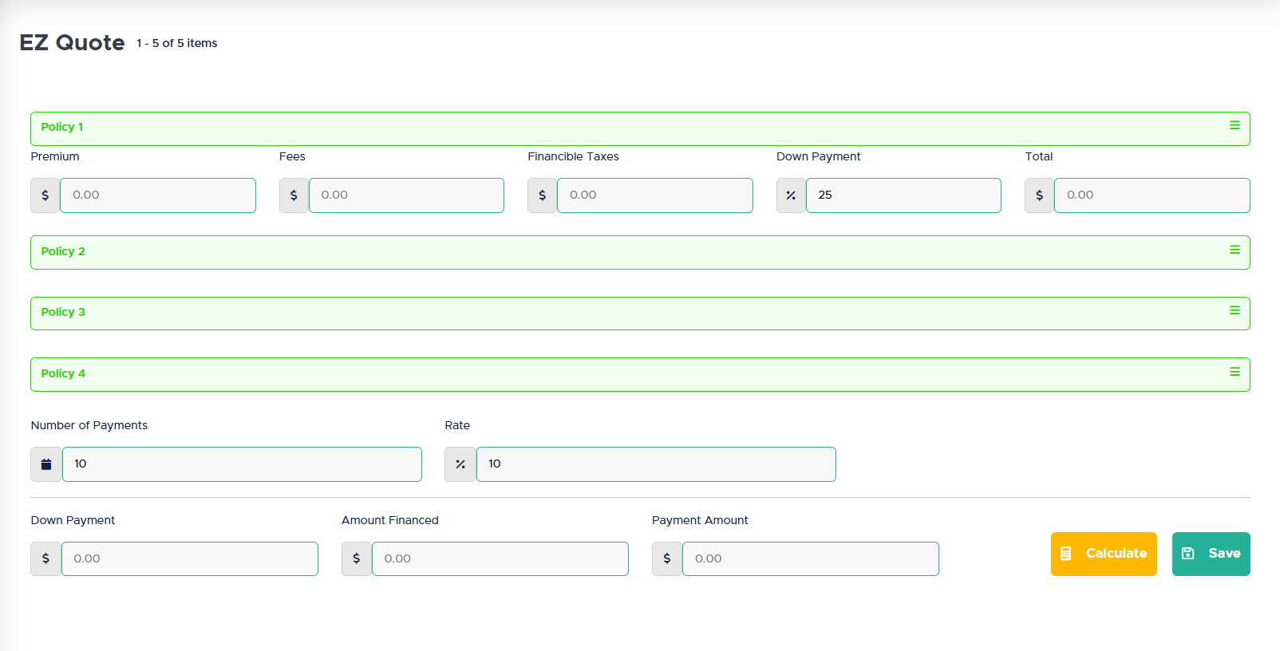Click the dollar icon beside Premium field
This screenshot has height=651, width=1280.
coord(45,195)
